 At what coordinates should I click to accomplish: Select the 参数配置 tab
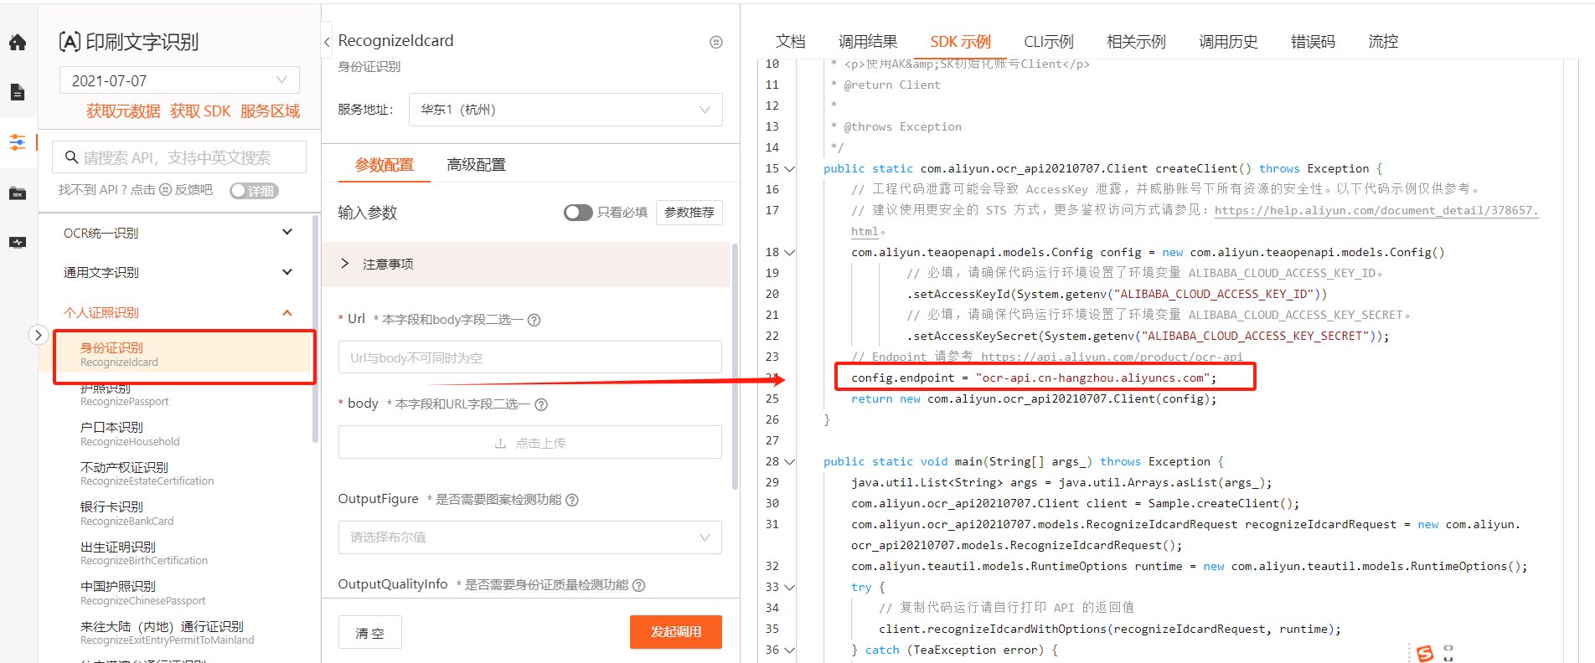[385, 165]
